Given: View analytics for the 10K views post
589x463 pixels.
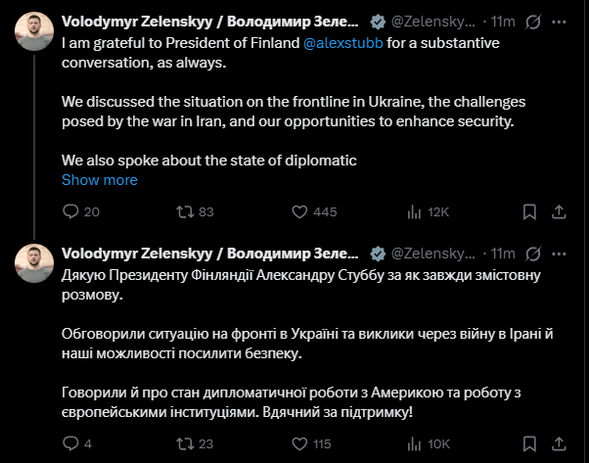Looking at the screenshot, I should [x=416, y=443].
